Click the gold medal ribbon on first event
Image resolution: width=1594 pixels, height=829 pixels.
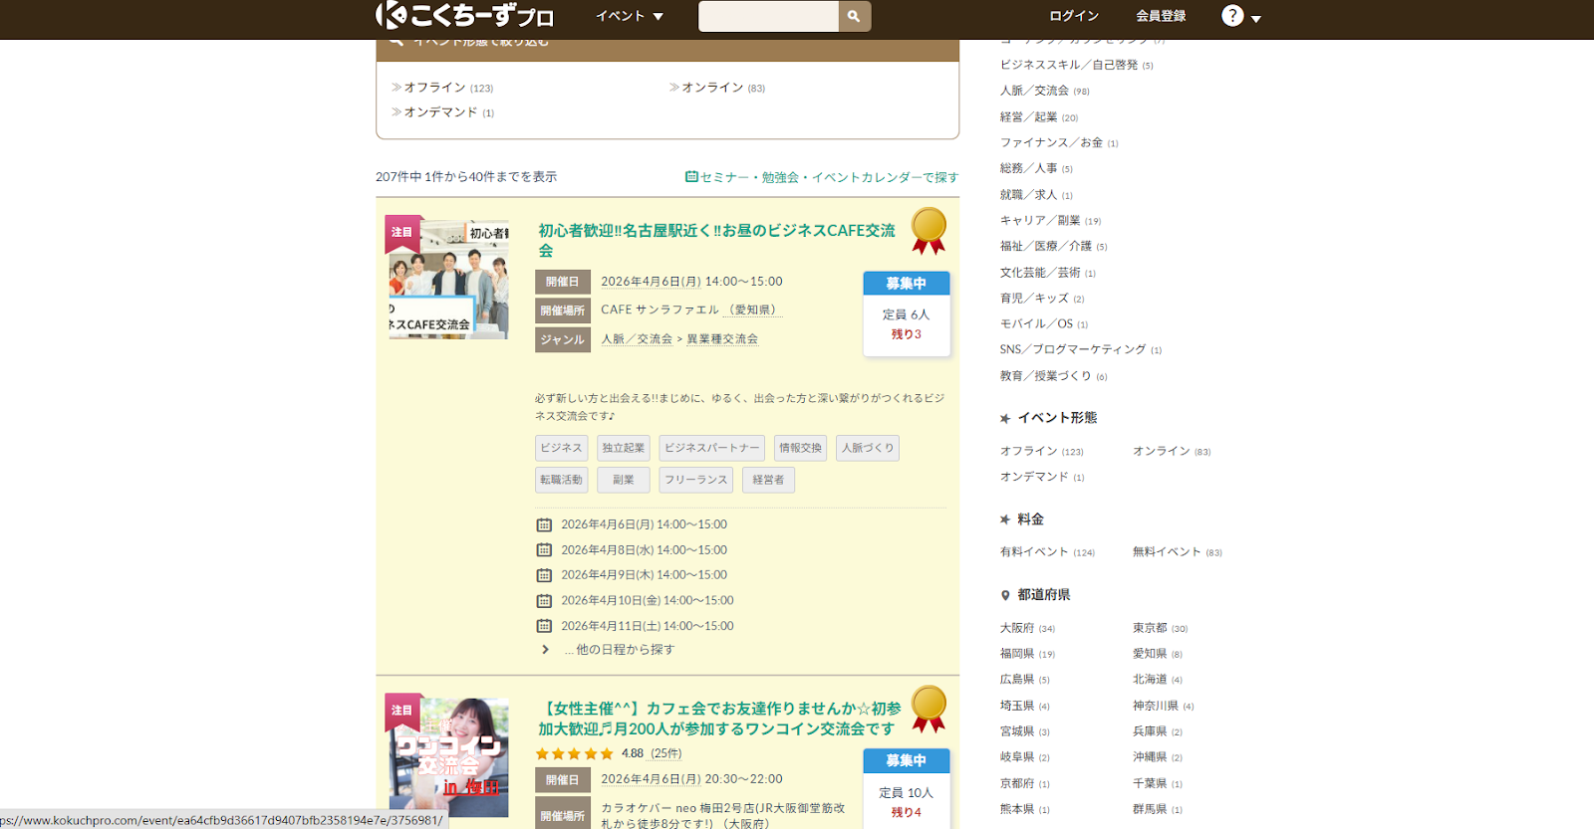(x=929, y=231)
